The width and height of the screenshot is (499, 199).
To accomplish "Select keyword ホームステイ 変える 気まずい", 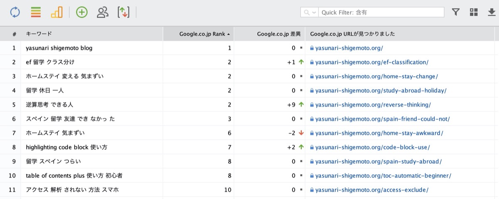I will click(x=64, y=76).
